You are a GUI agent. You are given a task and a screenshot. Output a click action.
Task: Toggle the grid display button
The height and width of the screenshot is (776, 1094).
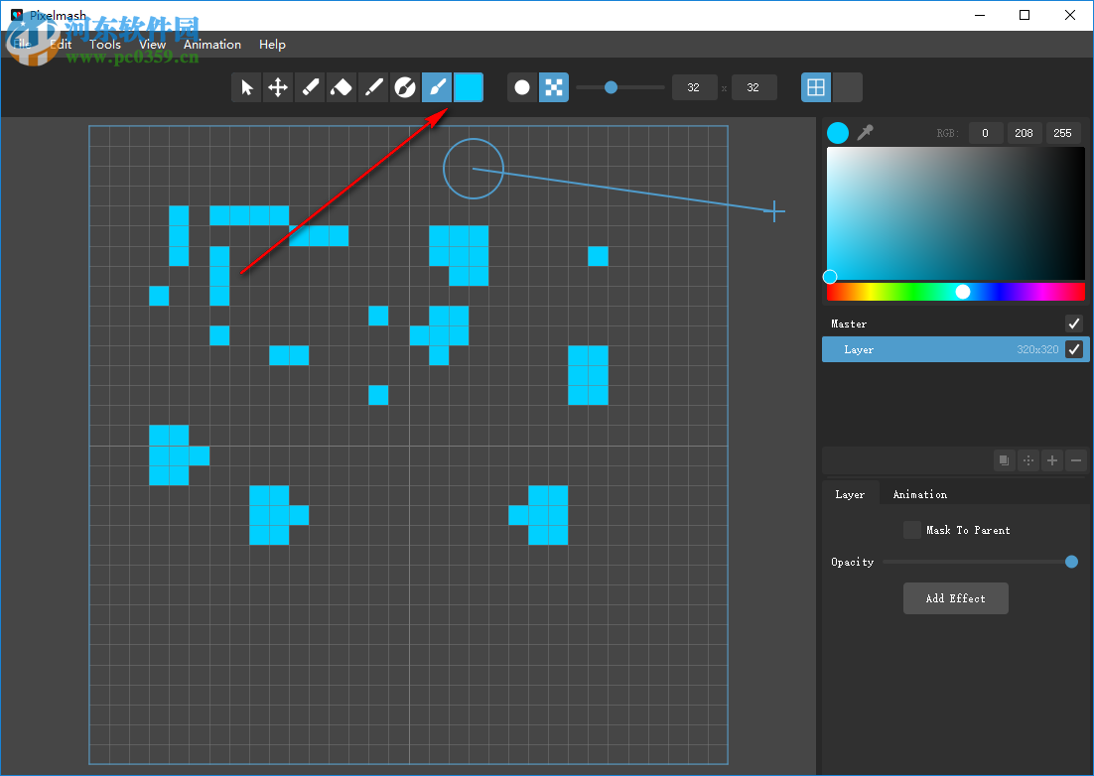[x=815, y=87]
